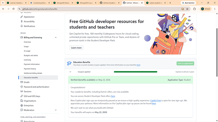218x122 pixels.
Task: Collapse the Coupon applied details chevron
Action: point(70,72)
